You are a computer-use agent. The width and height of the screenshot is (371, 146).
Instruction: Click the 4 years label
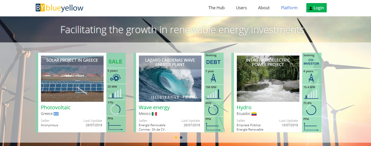pos(308,71)
